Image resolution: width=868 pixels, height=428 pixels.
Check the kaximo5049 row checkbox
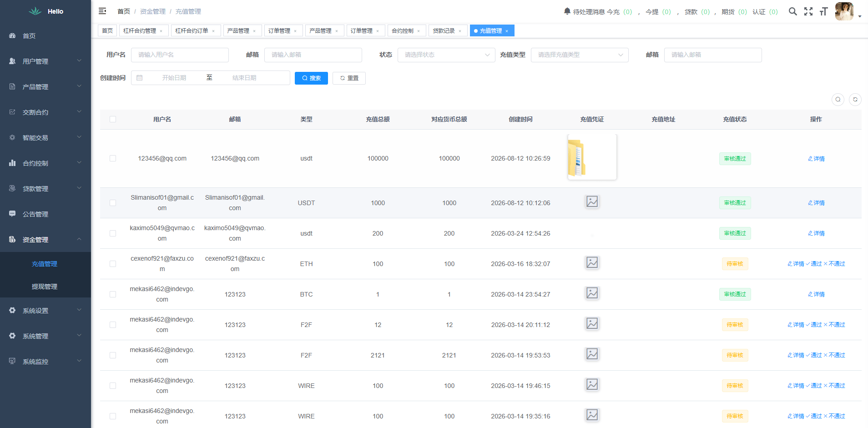click(113, 233)
